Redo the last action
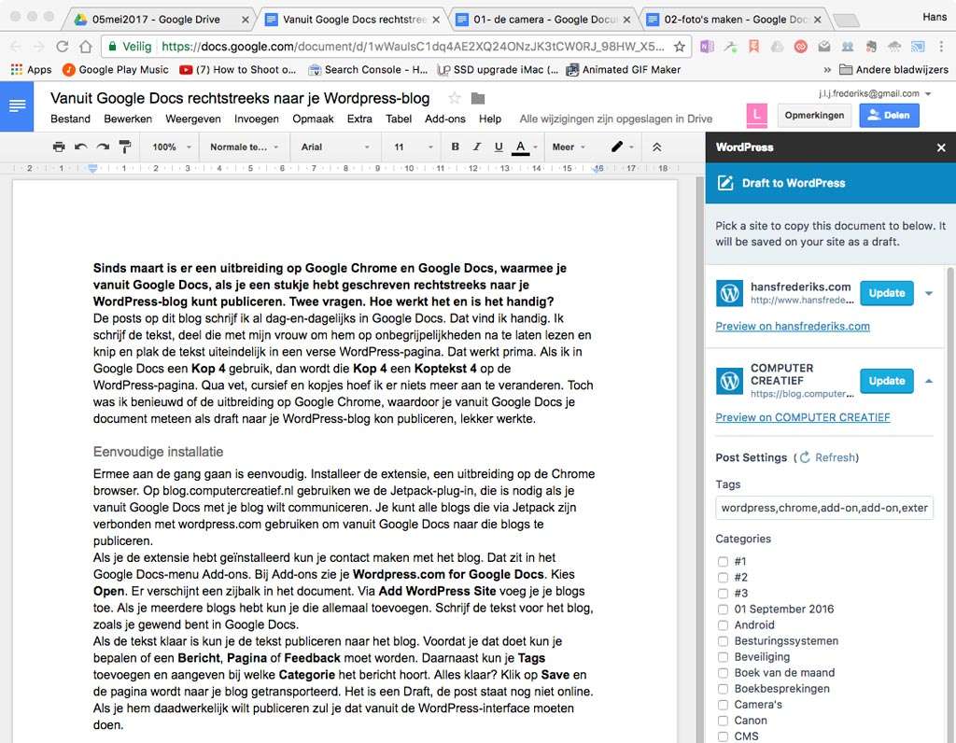The image size is (956, 743). [x=103, y=147]
